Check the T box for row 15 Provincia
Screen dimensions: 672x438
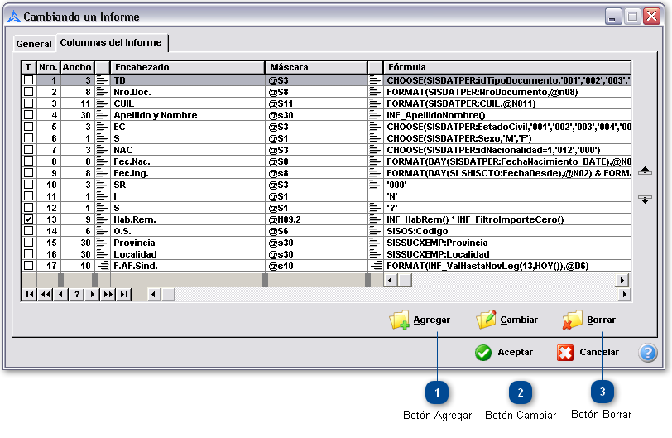[28, 242]
